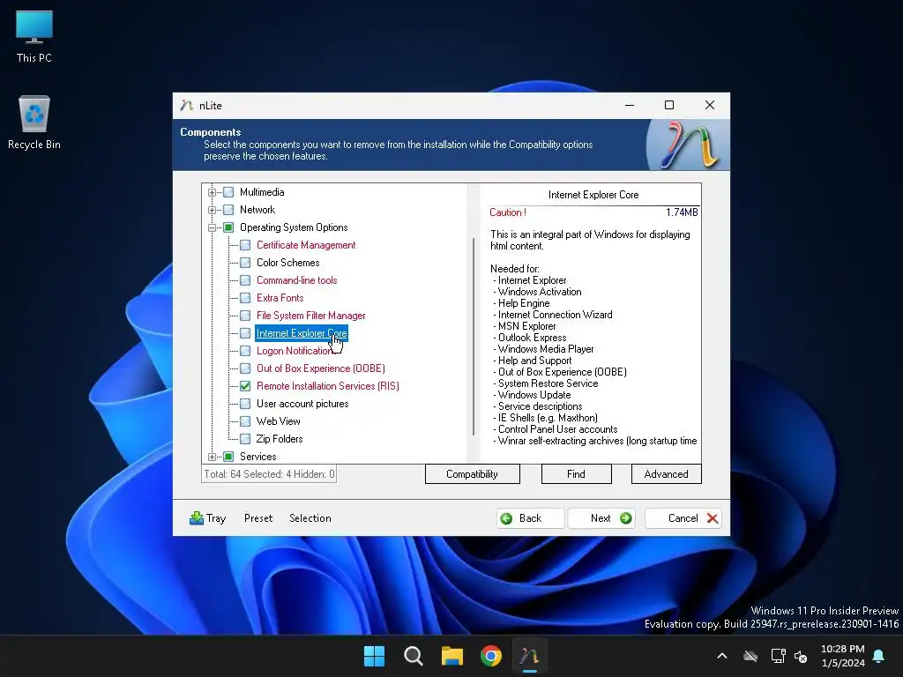Screen dimensions: 903x677
Task: Toggle the Network checkbox
Action: tap(228, 210)
